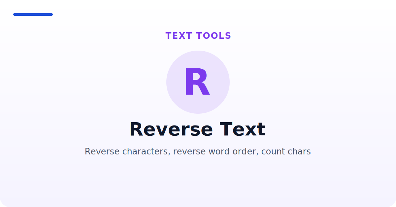Click the purple R circle logo
Image resolution: width=396 pixels, height=207 pixels.
[x=198, y=82]
